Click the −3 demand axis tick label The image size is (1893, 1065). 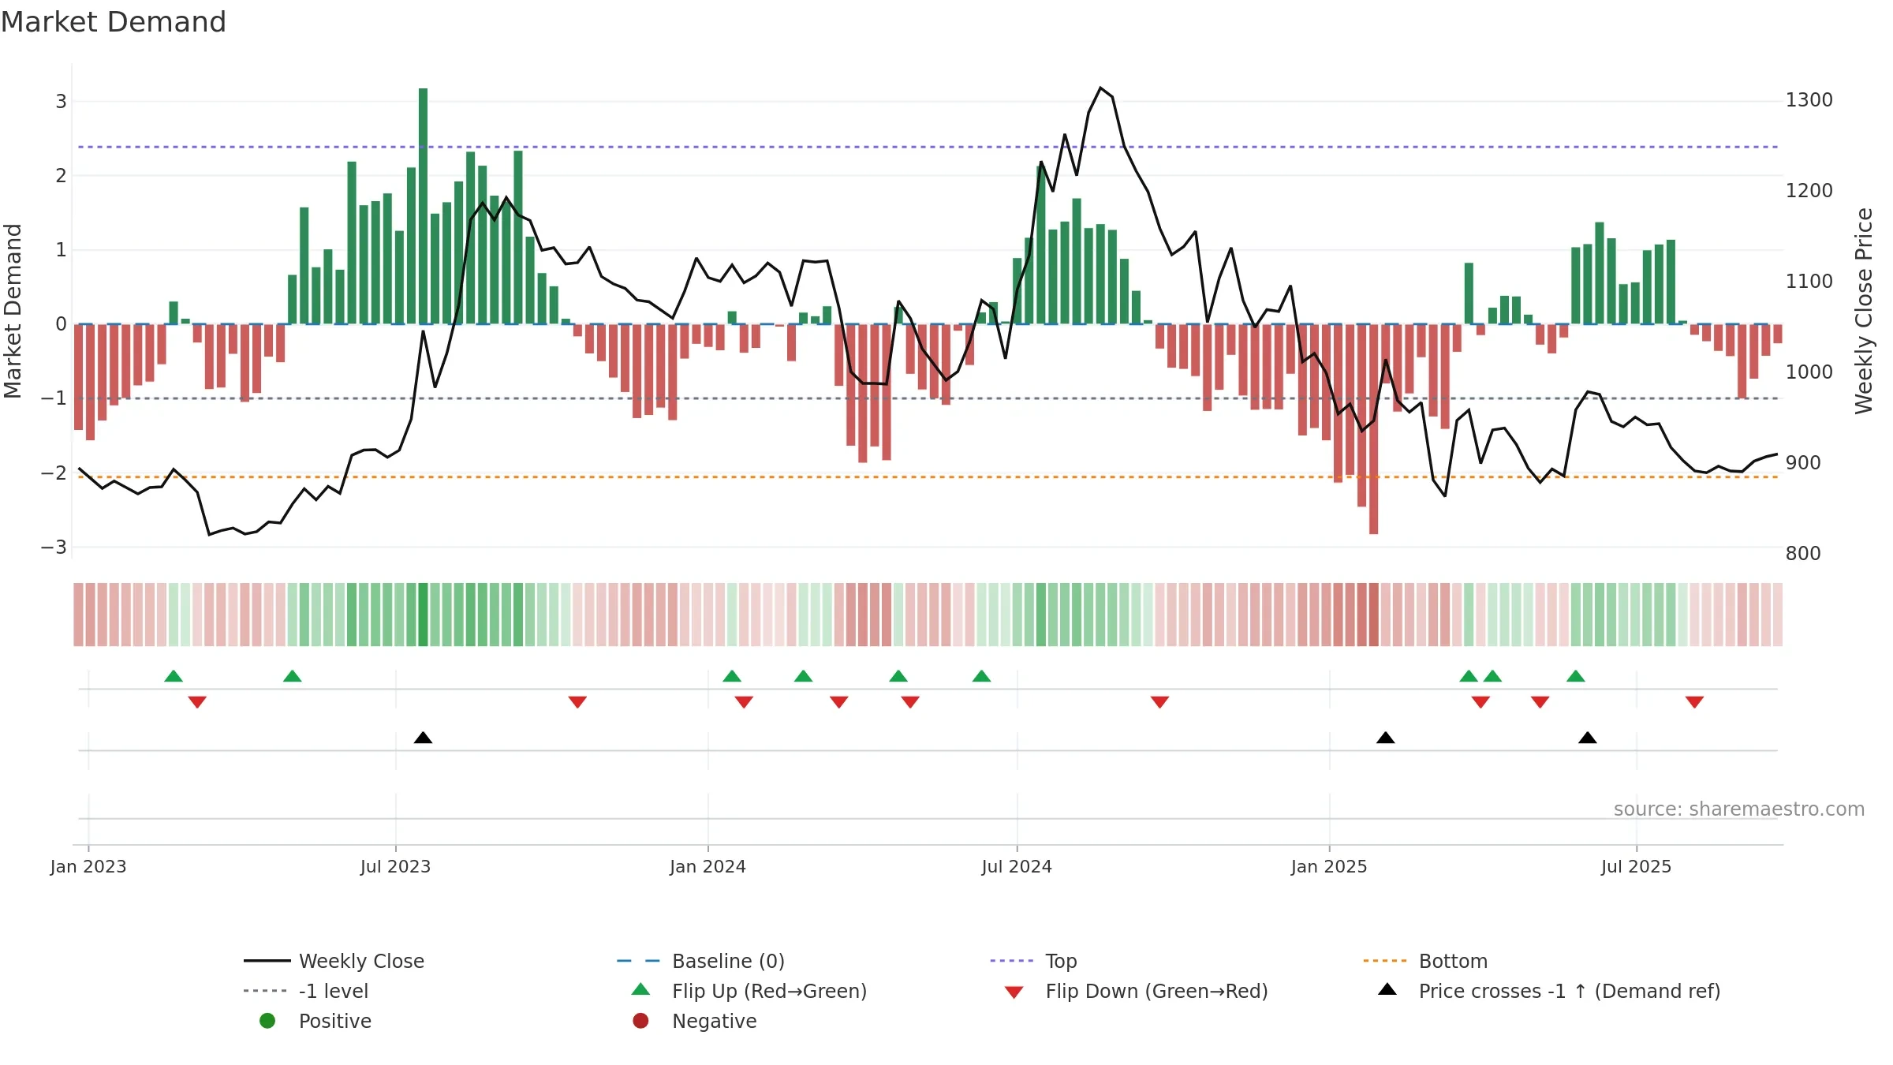(x=54, y=547)
